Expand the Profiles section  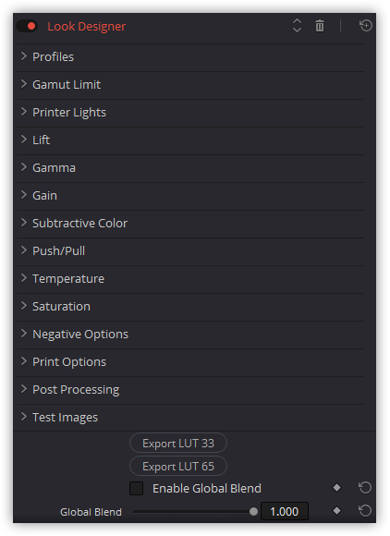(190, 56)
